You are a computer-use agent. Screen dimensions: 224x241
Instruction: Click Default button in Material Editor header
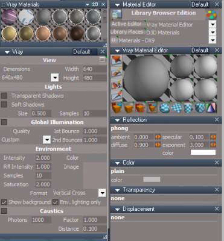tap(200, 4)
